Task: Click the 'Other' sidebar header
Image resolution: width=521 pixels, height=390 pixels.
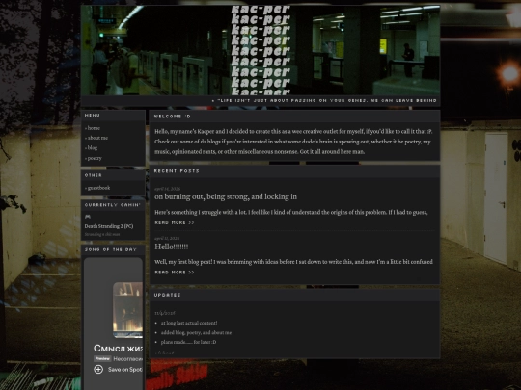Action: coord(93,174)
